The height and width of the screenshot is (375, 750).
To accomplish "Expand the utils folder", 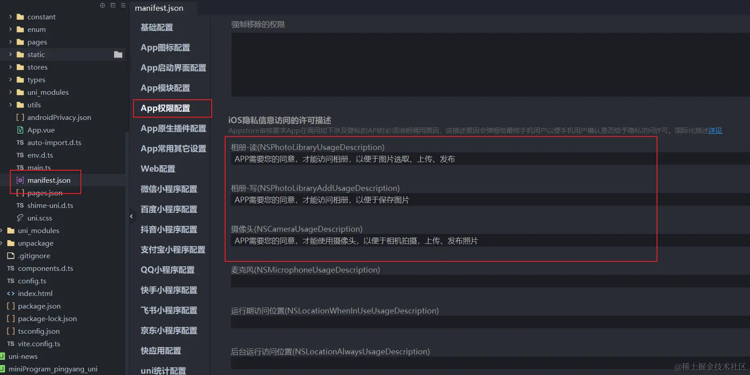I will click(10, 105).
